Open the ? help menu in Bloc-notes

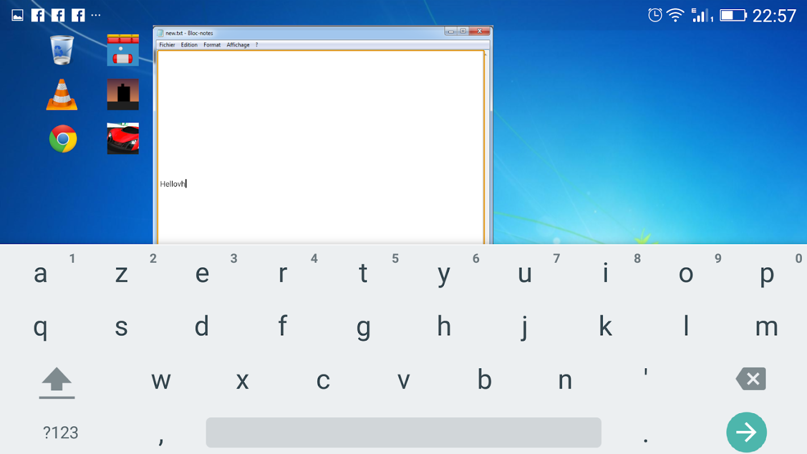pos(257,45)
